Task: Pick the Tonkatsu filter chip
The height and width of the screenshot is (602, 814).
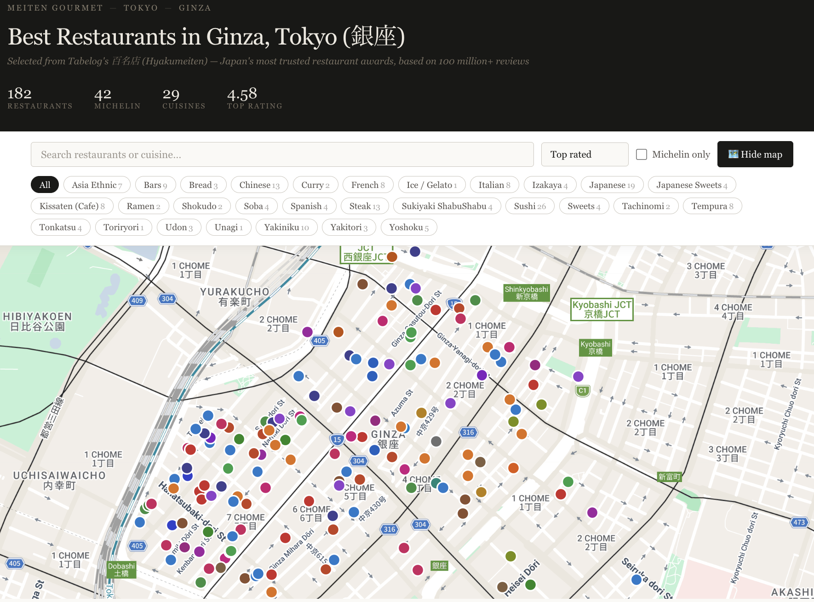Action: tap(61, 227)
